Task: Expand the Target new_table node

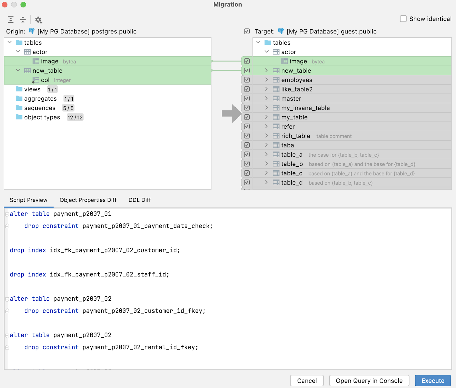Action: point(266,70)
